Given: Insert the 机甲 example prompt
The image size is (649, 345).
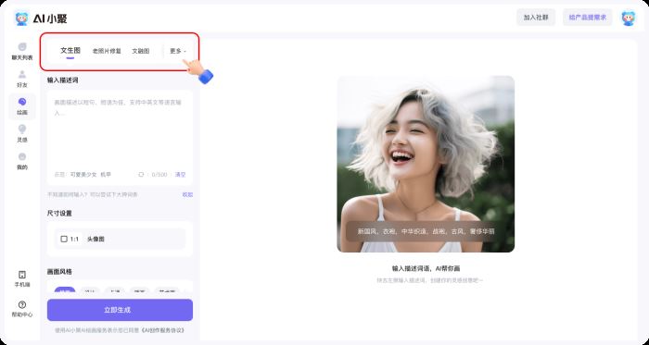Looking at the screenshot, I should click(106, 175).
